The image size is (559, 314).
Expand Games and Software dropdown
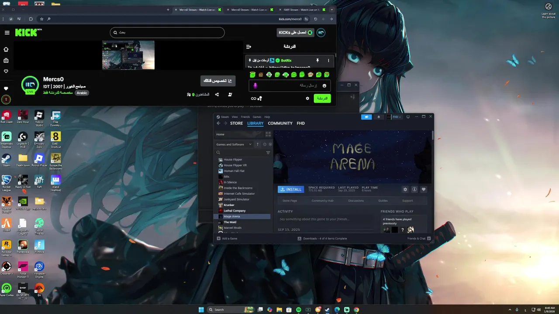pyautogui.click(x=234, y=144)
